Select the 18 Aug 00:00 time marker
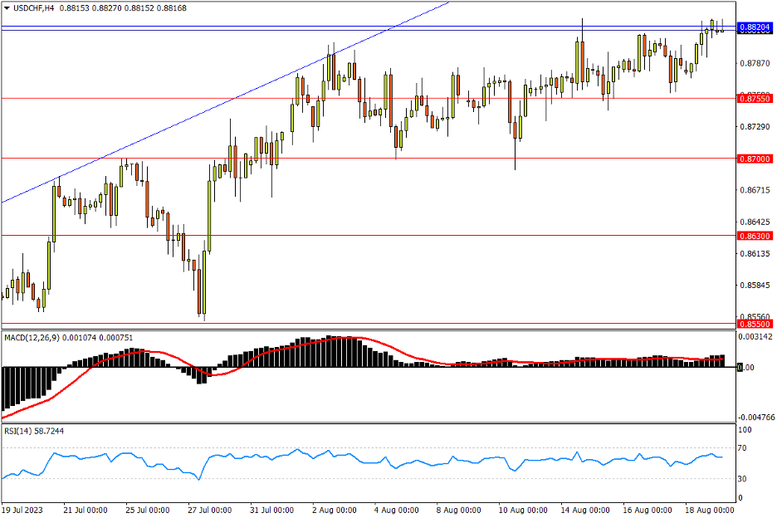This screenshot has height=518, width=777. click(711, 509)
